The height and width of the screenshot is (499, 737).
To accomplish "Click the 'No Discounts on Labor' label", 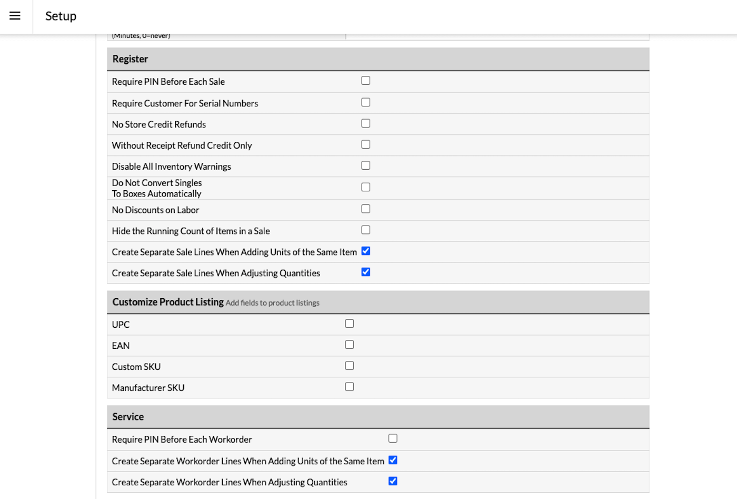I will tap(155, 210).
